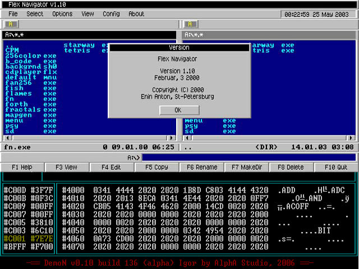The height and width of the screenshot is (269, 359).
Task: Click OK in the Version dialog
Action: pyautogui.click(x=179, y=110)
